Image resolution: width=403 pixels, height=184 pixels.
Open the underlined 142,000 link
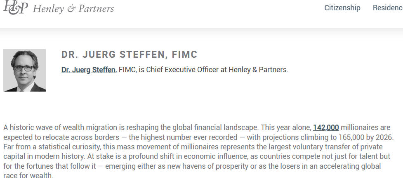tap(326, 127)
